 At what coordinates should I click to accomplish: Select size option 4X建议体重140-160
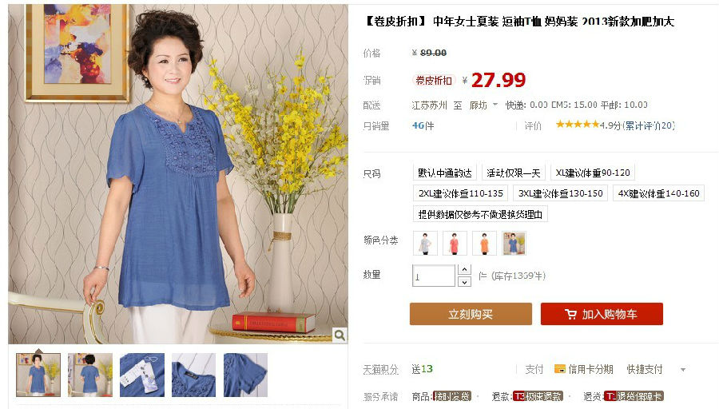click(658, 193)
